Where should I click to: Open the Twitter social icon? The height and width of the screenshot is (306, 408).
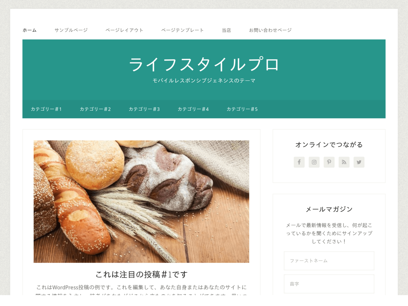(359, 162)
